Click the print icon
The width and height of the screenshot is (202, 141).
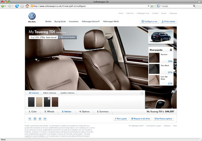(x=40, y=119)
